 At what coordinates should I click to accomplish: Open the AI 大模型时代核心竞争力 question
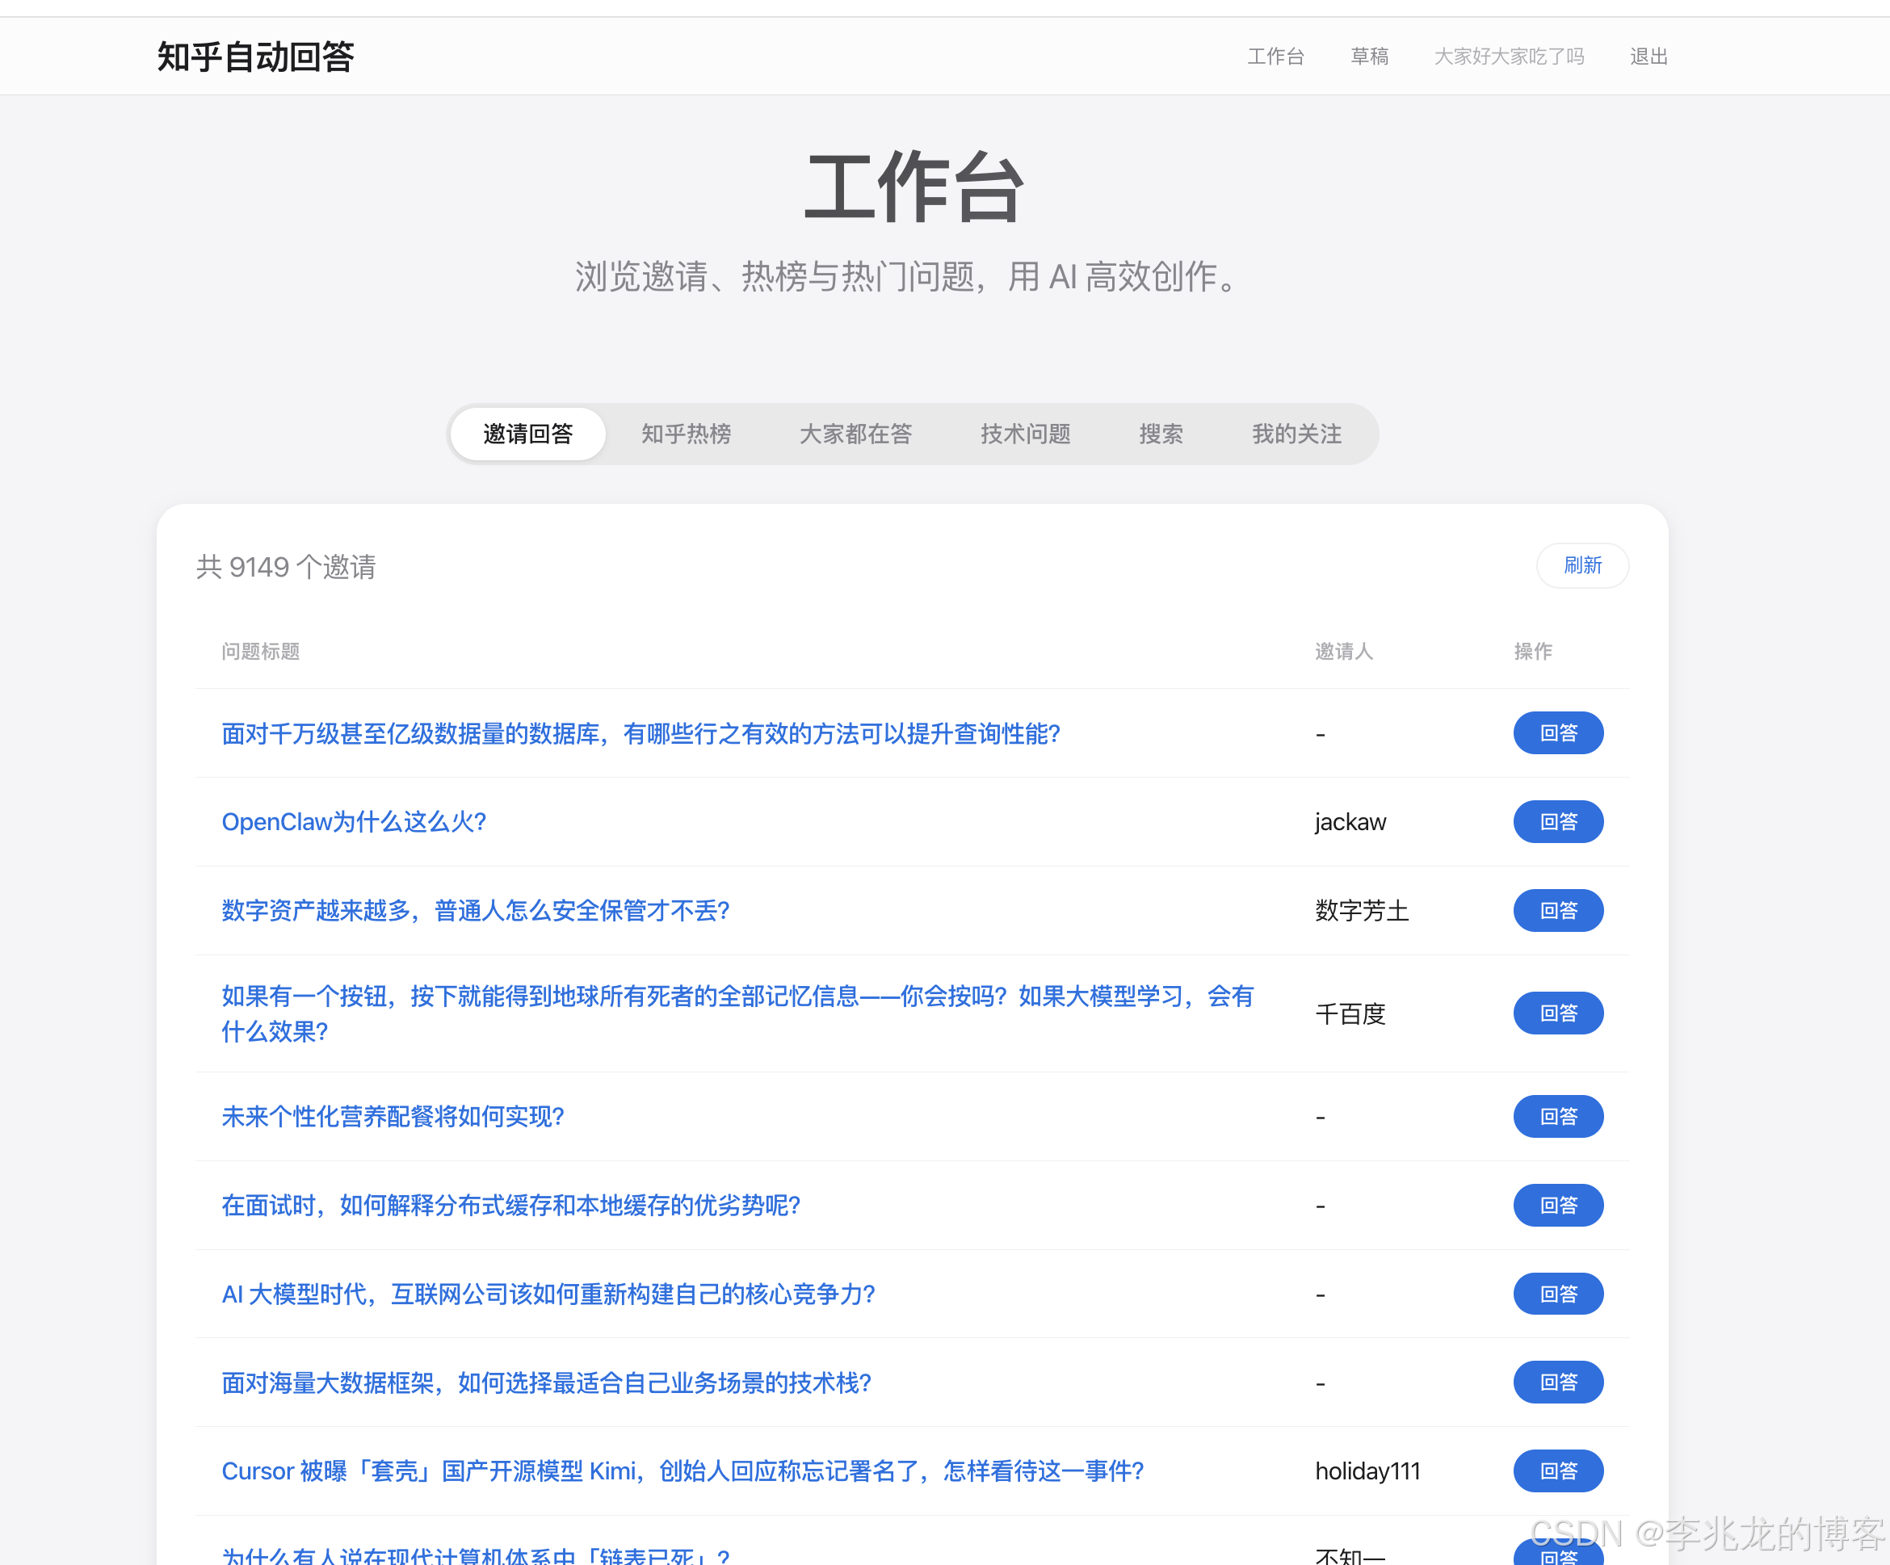click(548, 1294)
